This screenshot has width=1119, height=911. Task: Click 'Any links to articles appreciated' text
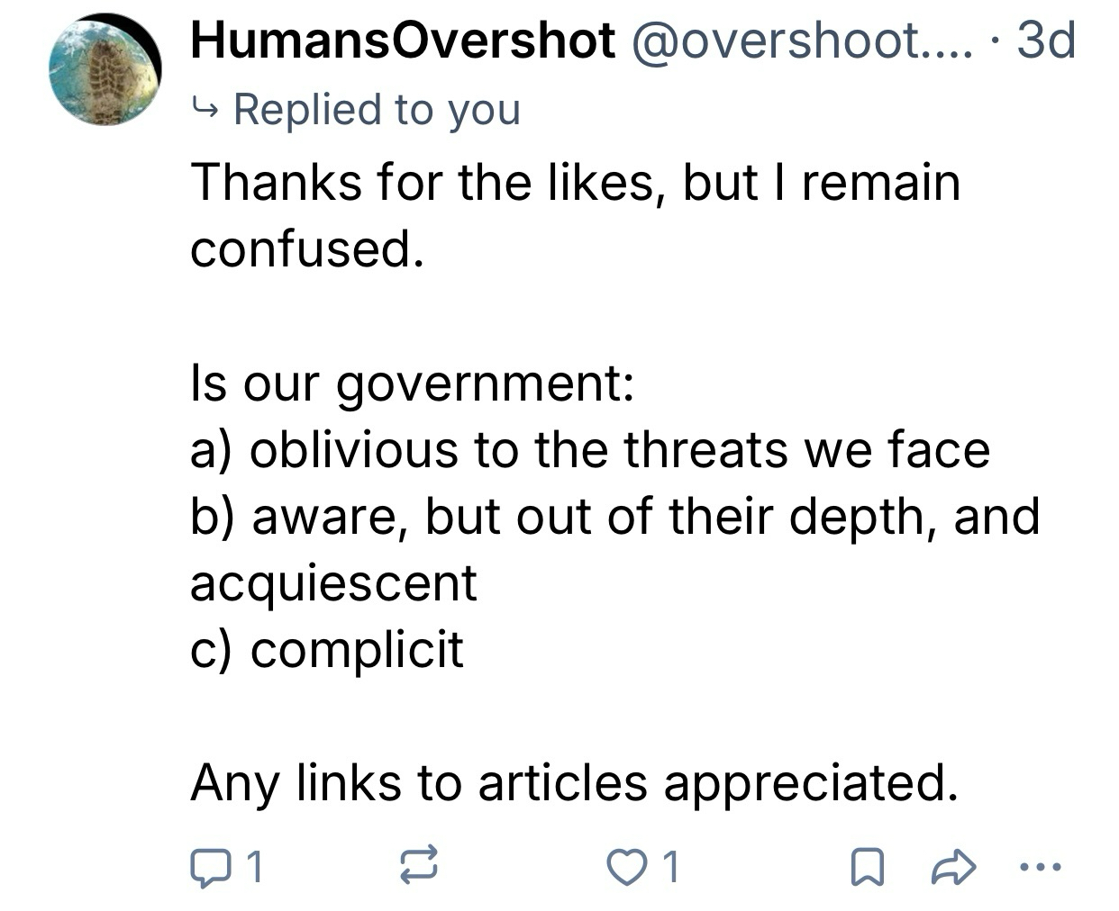pyautogui.click(x=573, y=782)
